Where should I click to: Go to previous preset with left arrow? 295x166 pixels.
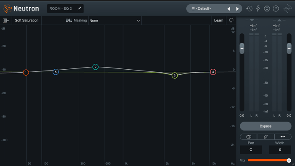click(229, 9)
